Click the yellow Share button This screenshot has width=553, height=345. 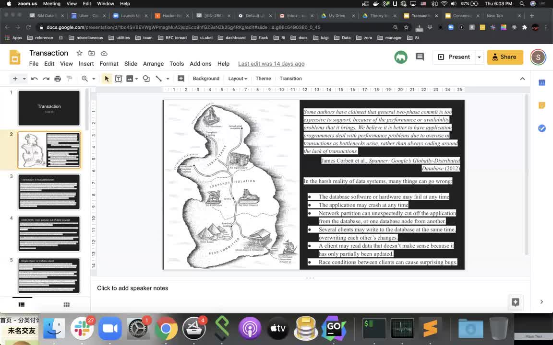pos(505,57)
